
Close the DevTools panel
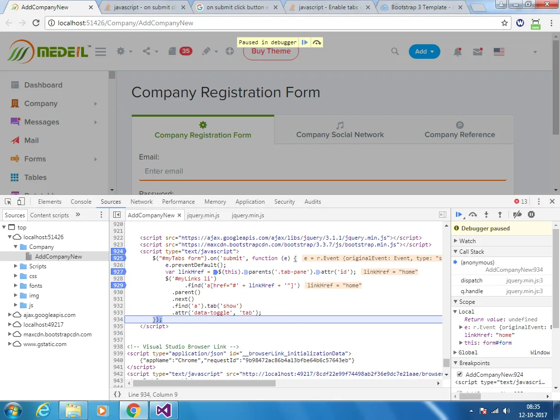pyautogui.click(x=552, y=201)
